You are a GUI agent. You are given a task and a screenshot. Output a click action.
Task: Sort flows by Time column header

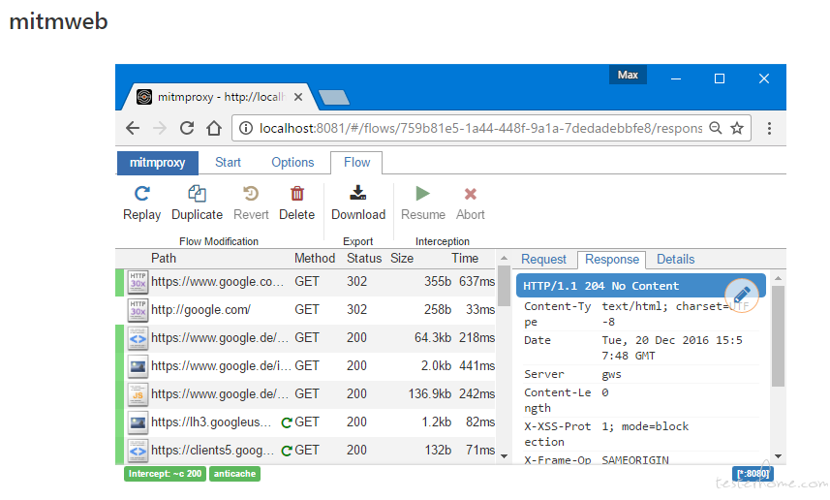click(x=465, y=258)
